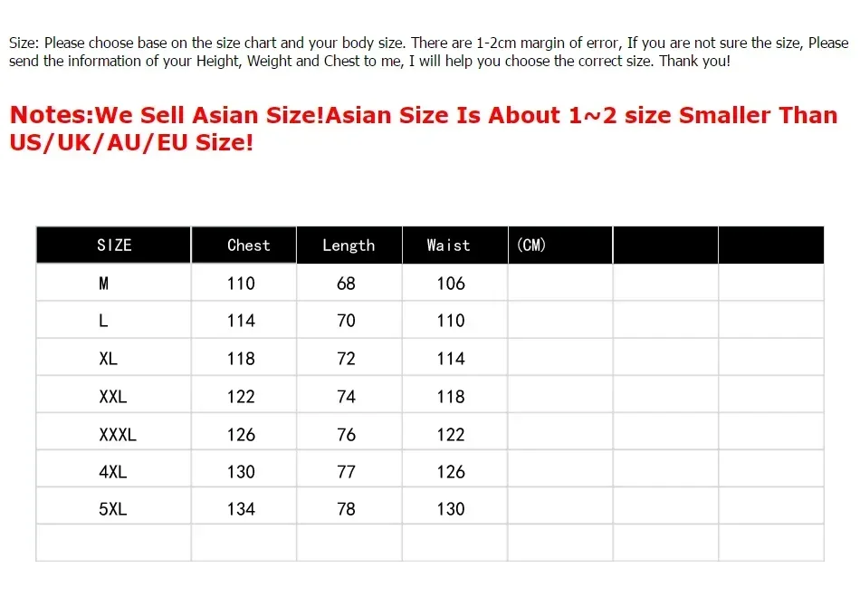Select the XL size row label
Screen dimensions: 860x607
coord(108,359)
